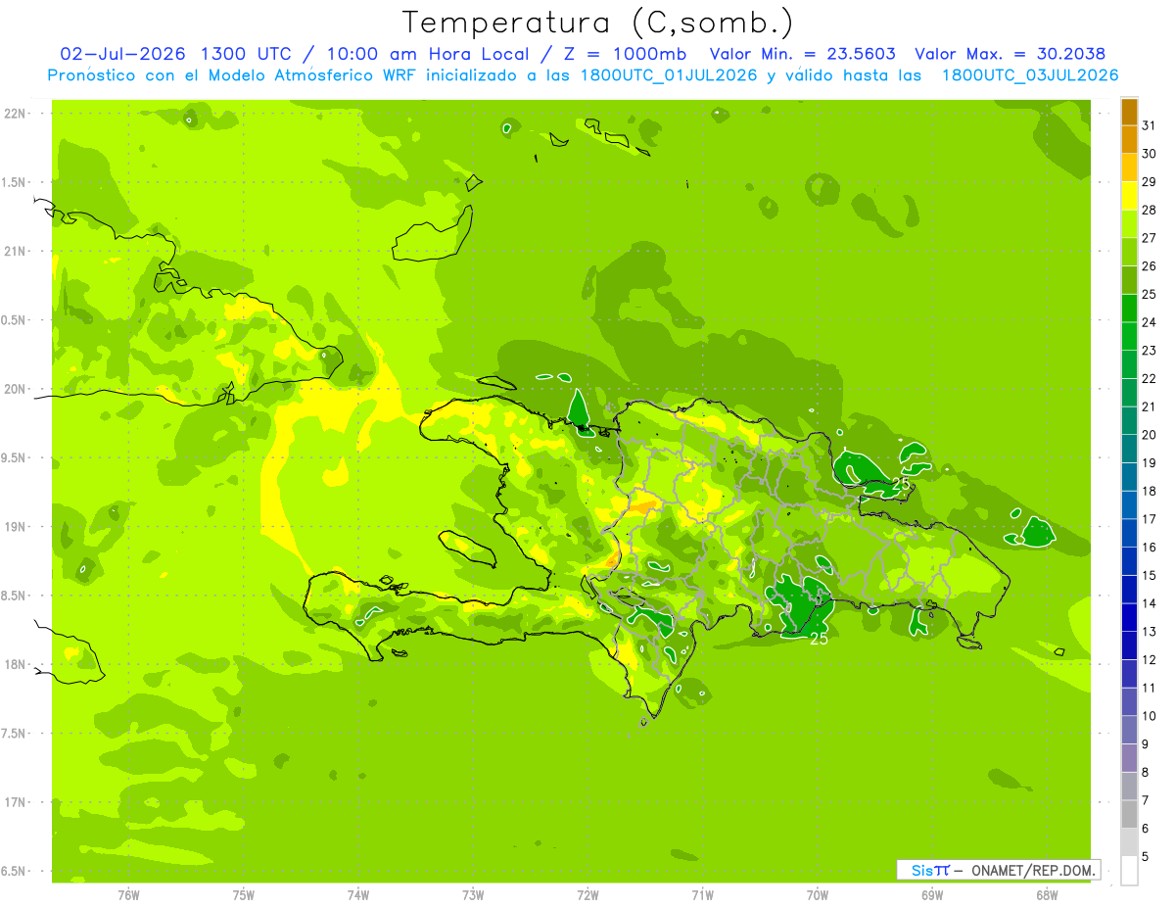Click the dark orange legend swatch above 31

[x=1129, y=113]
